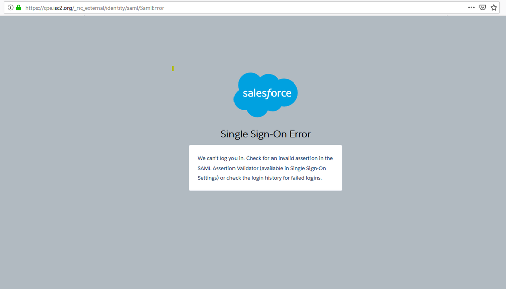Click the Single Sign-On Error heading
Image resolution: width=506 pixels, height=289 pixels.
[x=265, y=134]
